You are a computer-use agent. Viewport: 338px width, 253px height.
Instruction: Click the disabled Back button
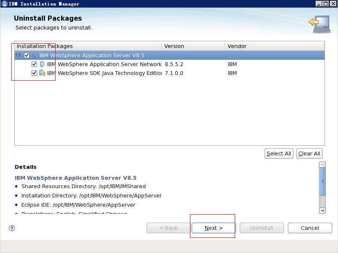pos(169,228)
